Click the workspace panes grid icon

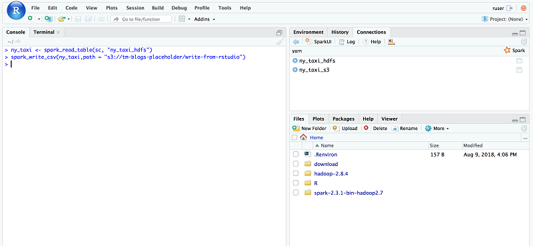[182, 19]
